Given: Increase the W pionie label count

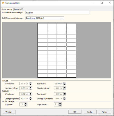Looking at the screenshot, I should point(26,104).
